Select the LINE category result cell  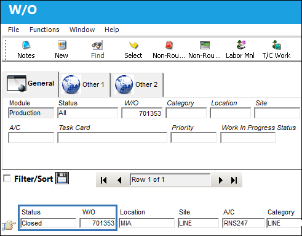pos(284,223)
